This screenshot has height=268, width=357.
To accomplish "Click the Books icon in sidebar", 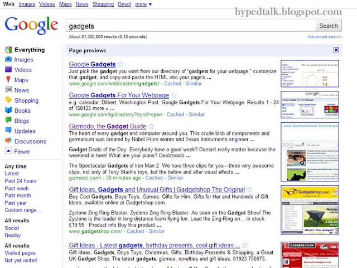I will 8,110.
